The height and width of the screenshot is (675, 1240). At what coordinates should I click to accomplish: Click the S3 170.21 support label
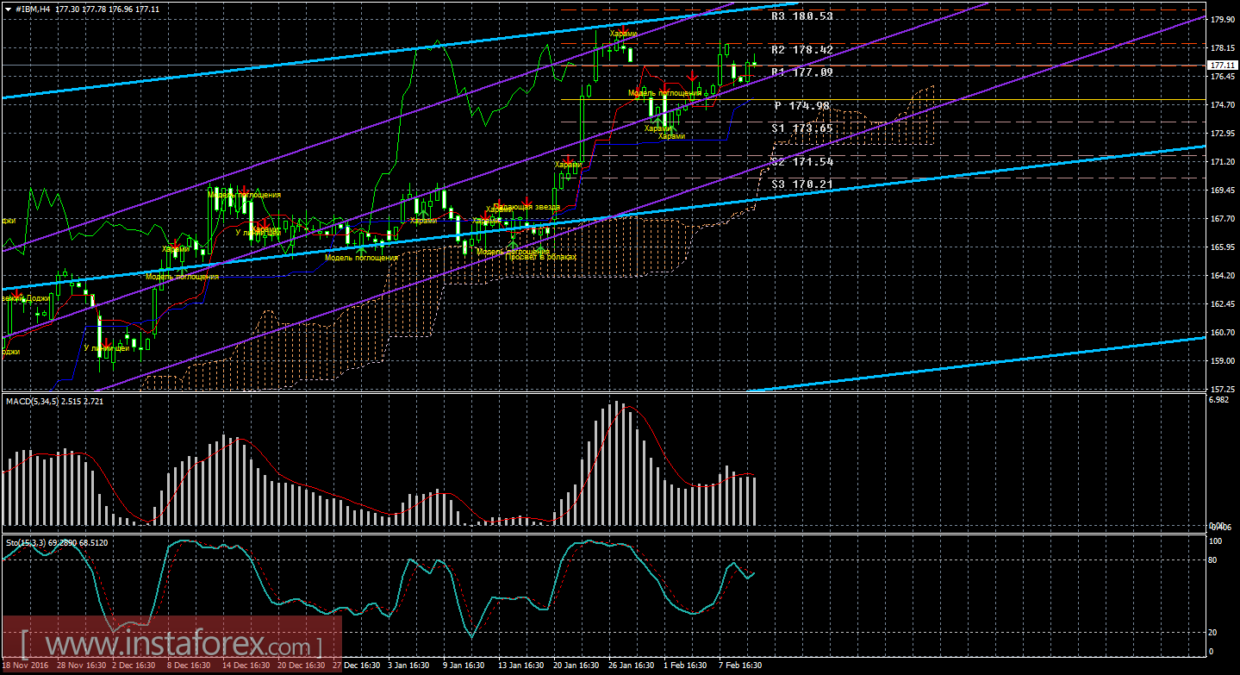tap(801, 184)
